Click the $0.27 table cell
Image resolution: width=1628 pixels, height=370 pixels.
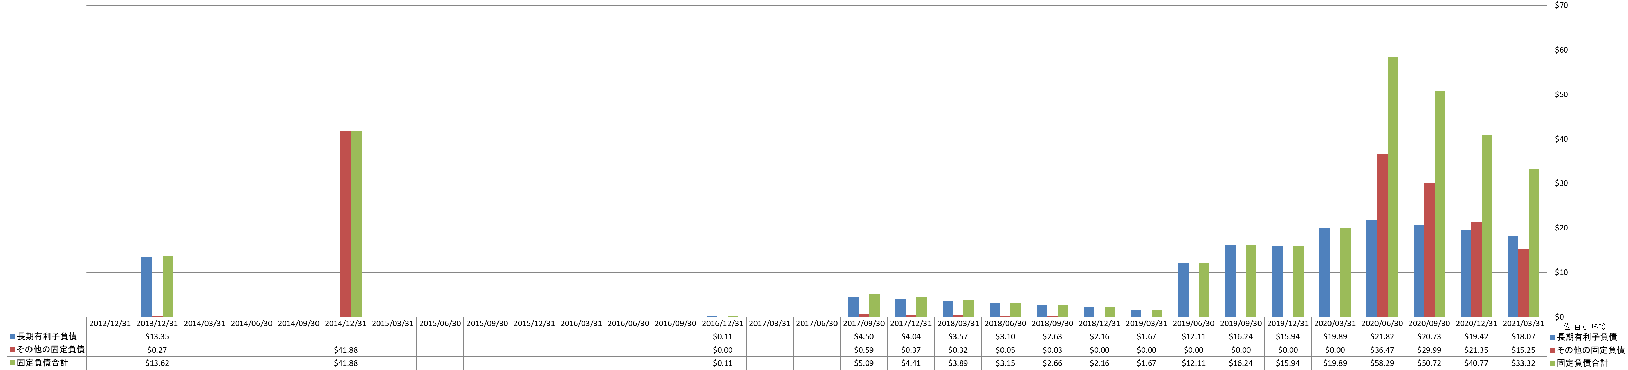[157, 350]
